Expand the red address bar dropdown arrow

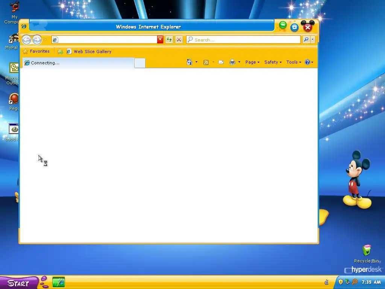(x=160, y=40)
